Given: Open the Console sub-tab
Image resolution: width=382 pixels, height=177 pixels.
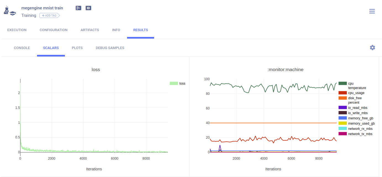Looking at the screenshot, I should (x=22, y=48).
